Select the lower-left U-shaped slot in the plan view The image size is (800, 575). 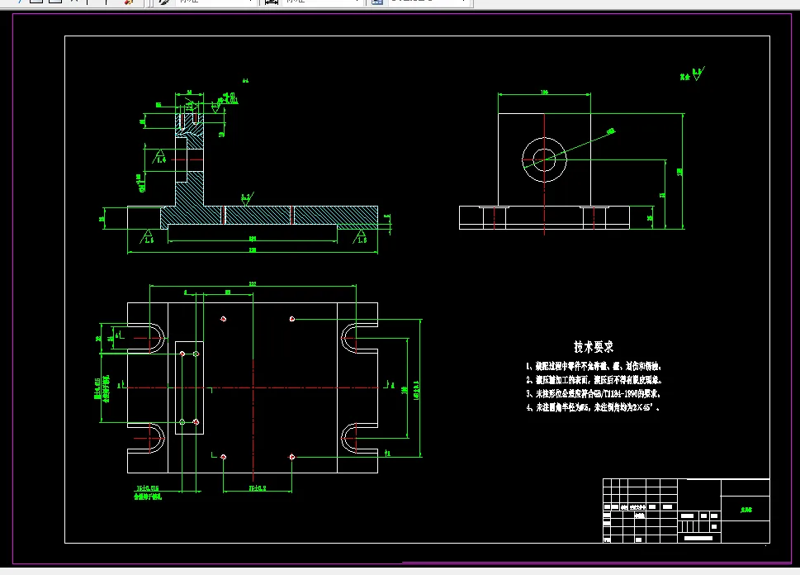coord(146,438)
